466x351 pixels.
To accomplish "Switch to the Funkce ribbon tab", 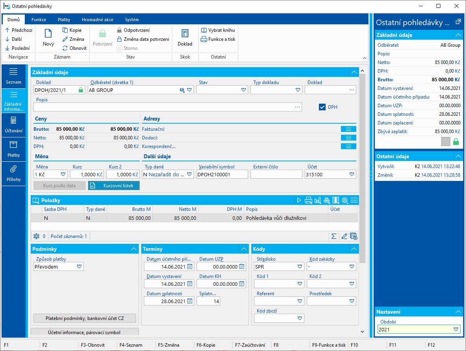I will click(39, 20).
